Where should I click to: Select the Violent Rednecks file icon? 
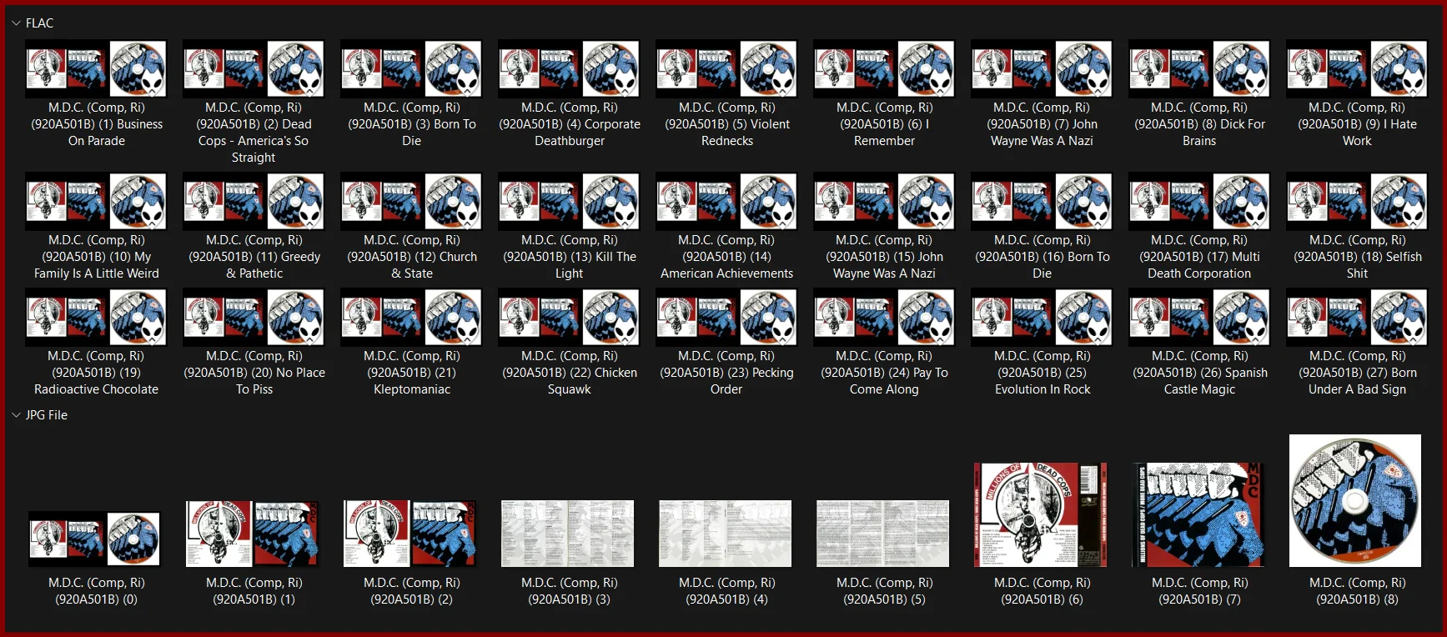click(x=726, y=68)
